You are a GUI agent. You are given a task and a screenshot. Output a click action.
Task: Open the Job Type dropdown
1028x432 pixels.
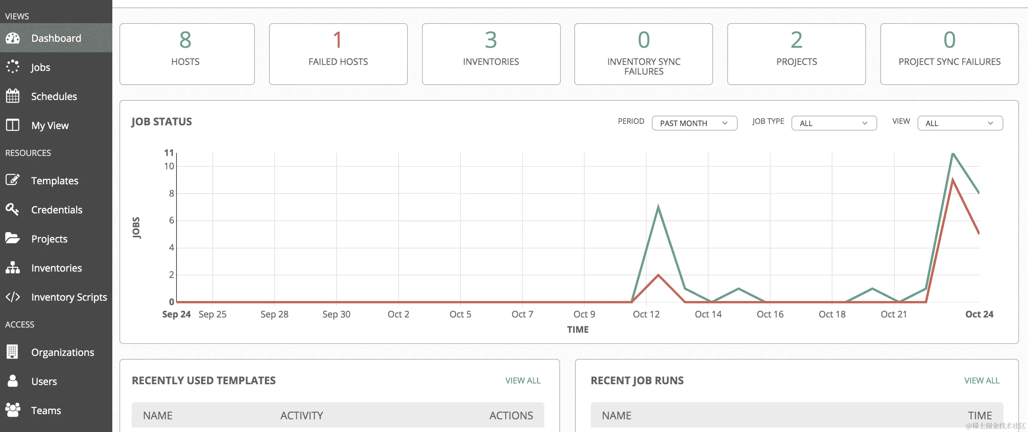pos(834,123)
